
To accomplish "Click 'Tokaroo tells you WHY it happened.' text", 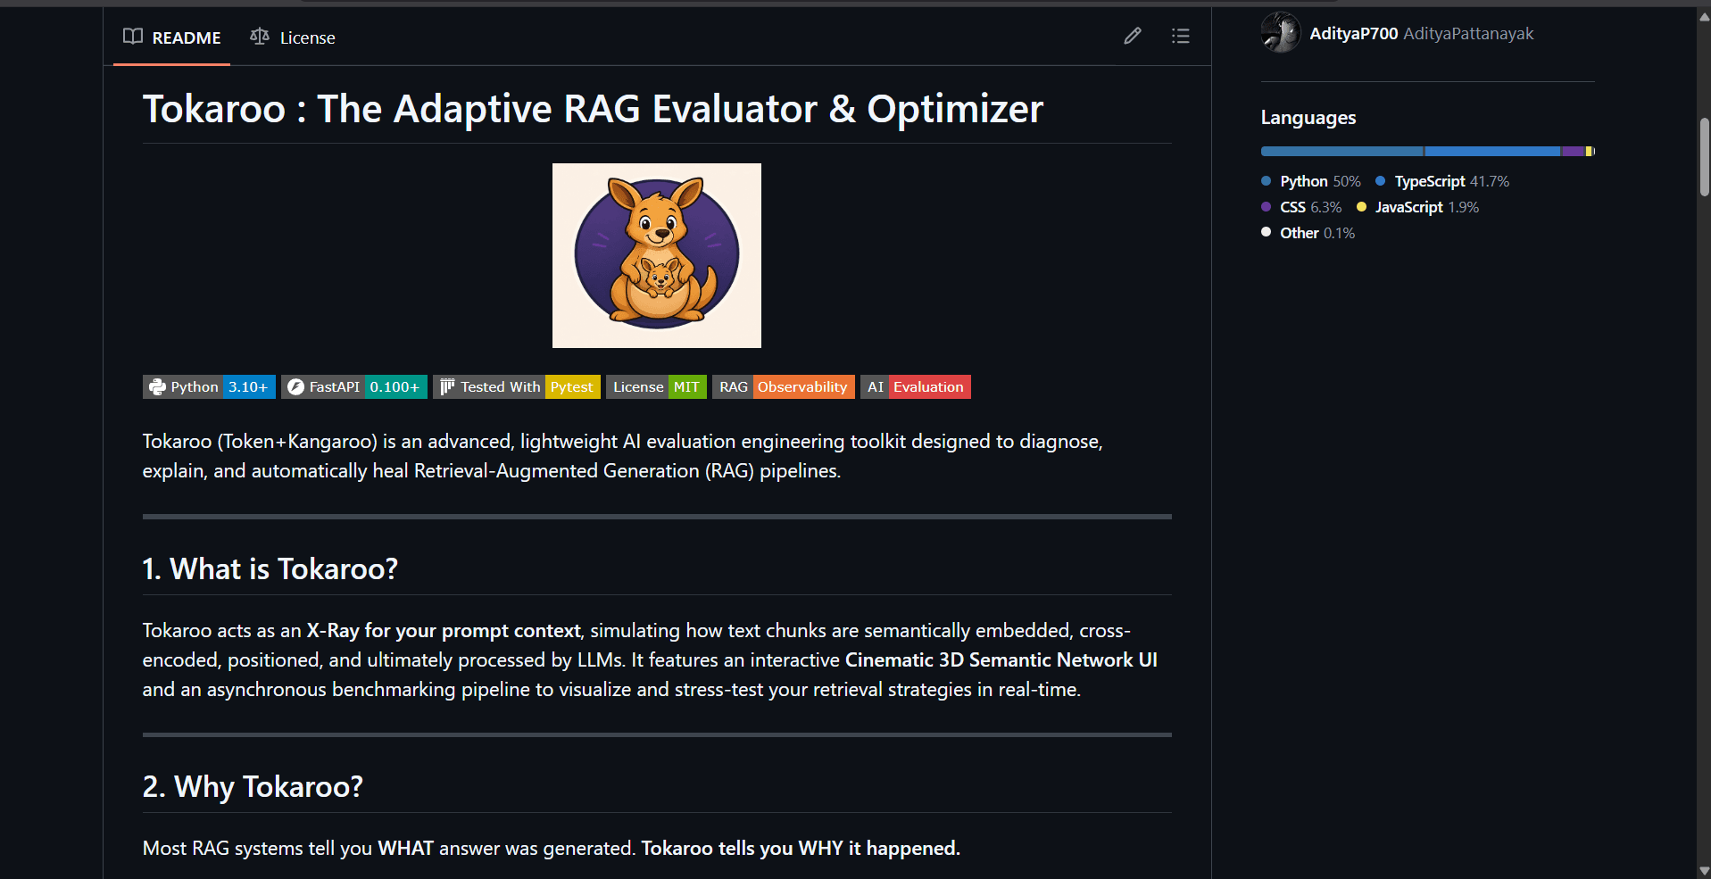I will (801, 849).
